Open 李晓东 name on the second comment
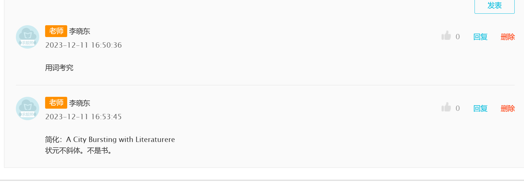This screenshot has height=184, width=524. pyautogui.click(x=80, y=103)
